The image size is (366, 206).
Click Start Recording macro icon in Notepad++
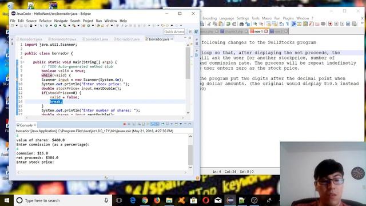331,24
